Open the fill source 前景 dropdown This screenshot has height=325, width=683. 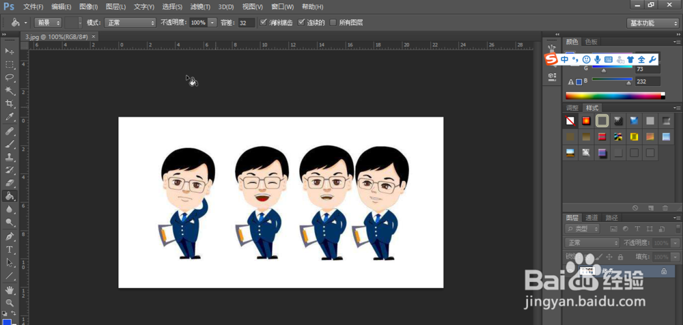(48, 23)
